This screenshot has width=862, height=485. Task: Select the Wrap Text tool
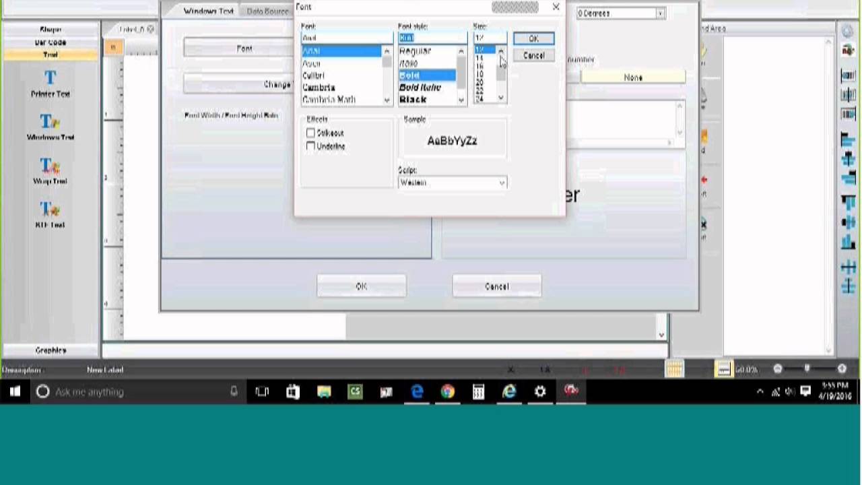[x=50, y=170]
